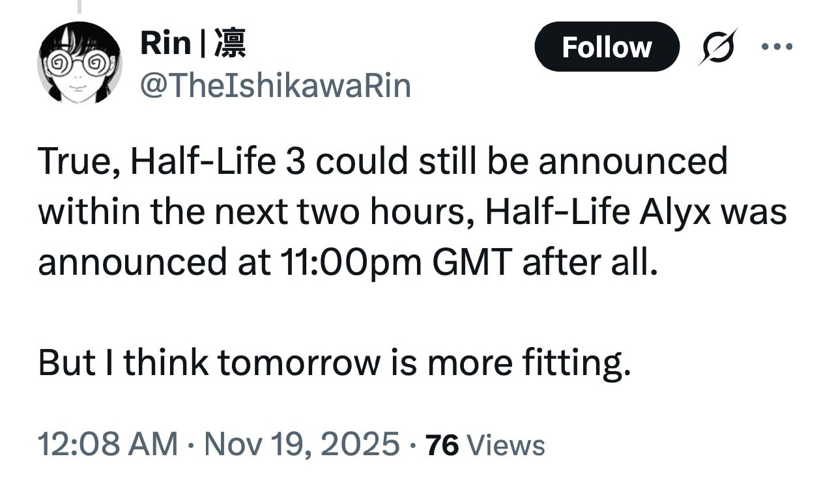Click the 76 view count number
This screenshot has height=491, width=834.
[x=442, y=445]
